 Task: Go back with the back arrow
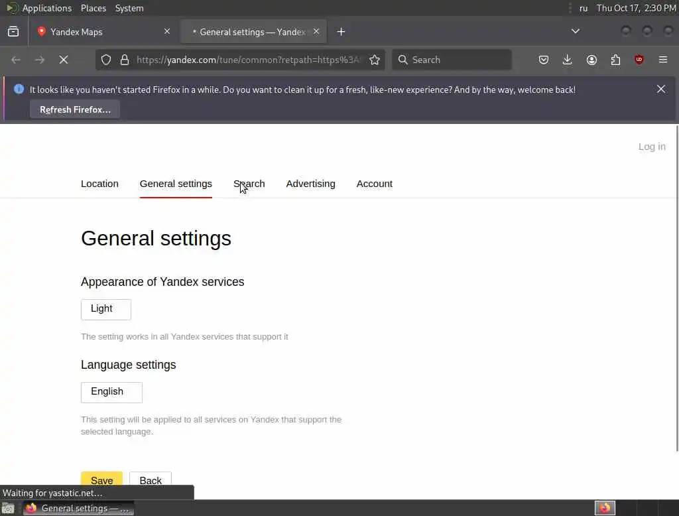pos(16,60)
